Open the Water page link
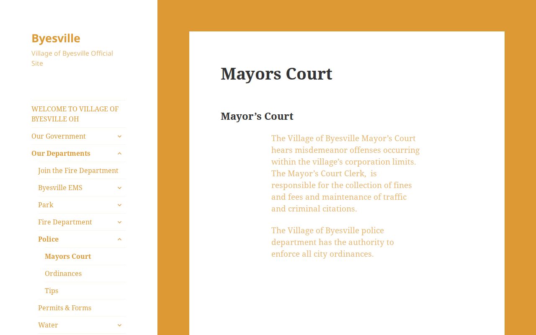Image resolution: width=536 pixels, height=335 pixels. click(48, 325)
